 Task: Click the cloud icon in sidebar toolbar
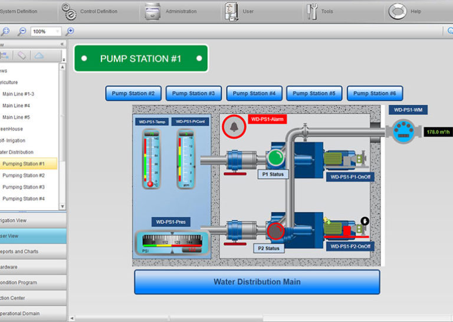coord(38,55)
